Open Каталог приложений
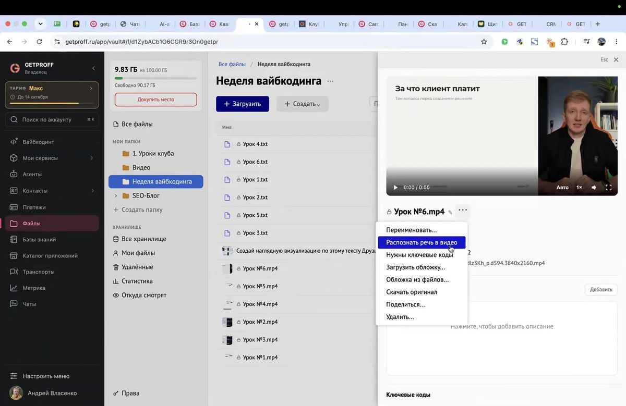 pos(50,256)
